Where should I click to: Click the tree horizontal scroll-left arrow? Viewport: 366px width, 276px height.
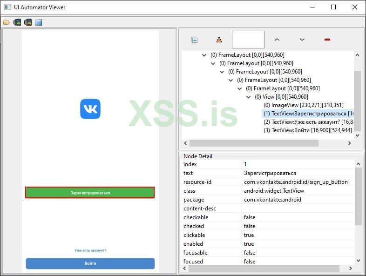185,143
